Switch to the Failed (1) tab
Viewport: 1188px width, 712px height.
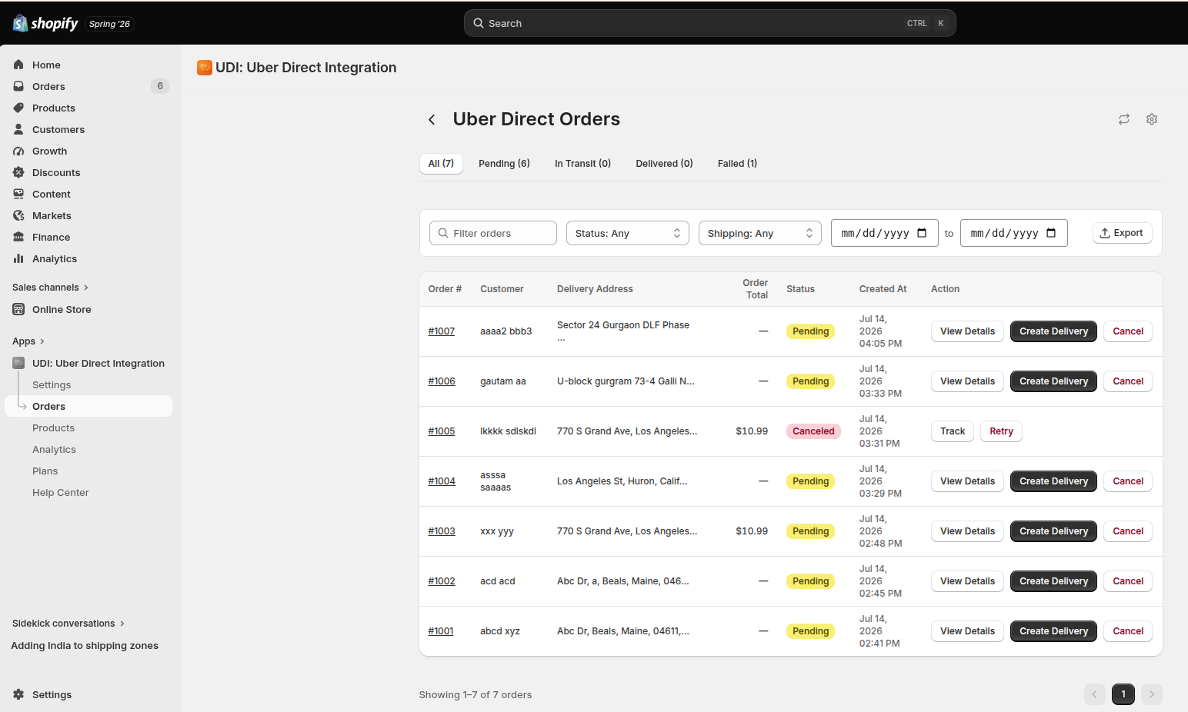[x=737, y=163]
